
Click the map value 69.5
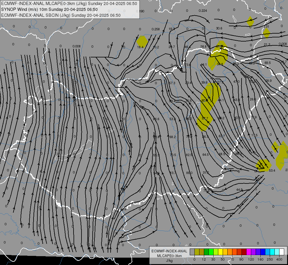tap(268, 63)
